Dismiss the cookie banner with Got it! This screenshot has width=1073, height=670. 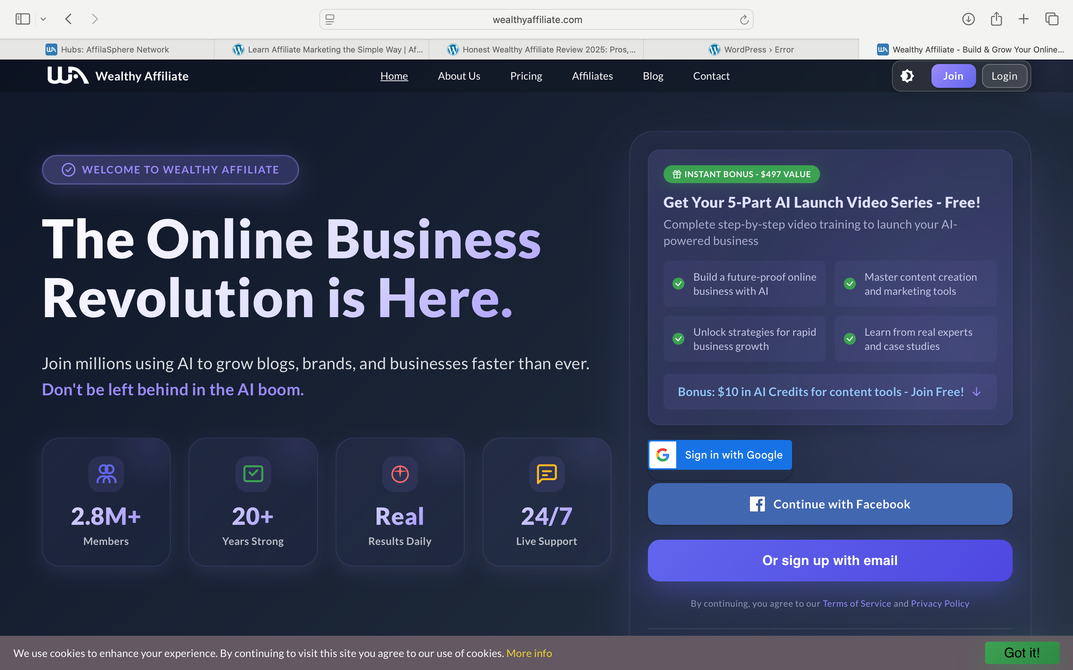click(1021, 652)
